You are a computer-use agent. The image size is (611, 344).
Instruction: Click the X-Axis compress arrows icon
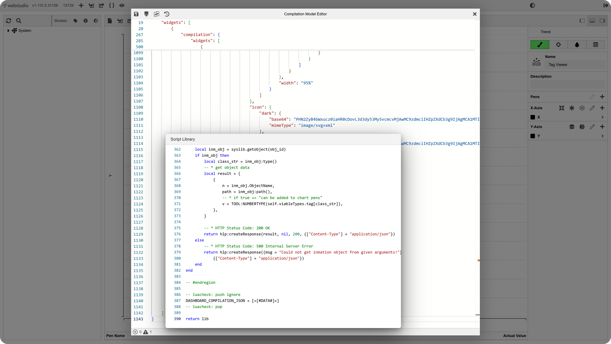point(562,108)
